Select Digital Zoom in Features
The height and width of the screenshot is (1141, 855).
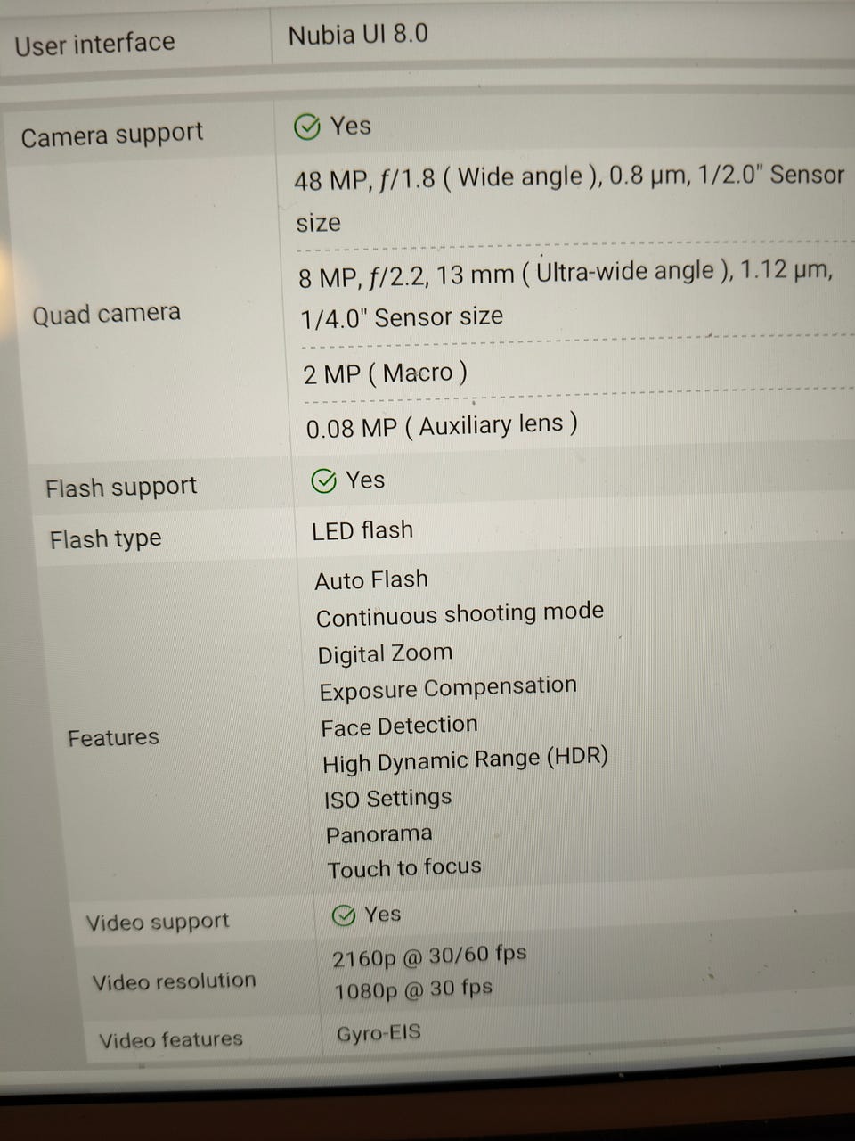point(385,653)
